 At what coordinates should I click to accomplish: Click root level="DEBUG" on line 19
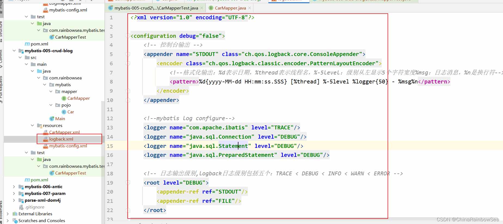176,183
